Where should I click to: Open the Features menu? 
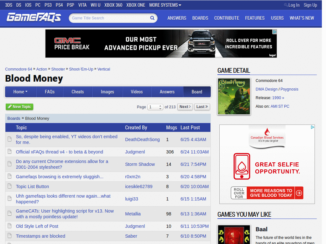(255, 18)
